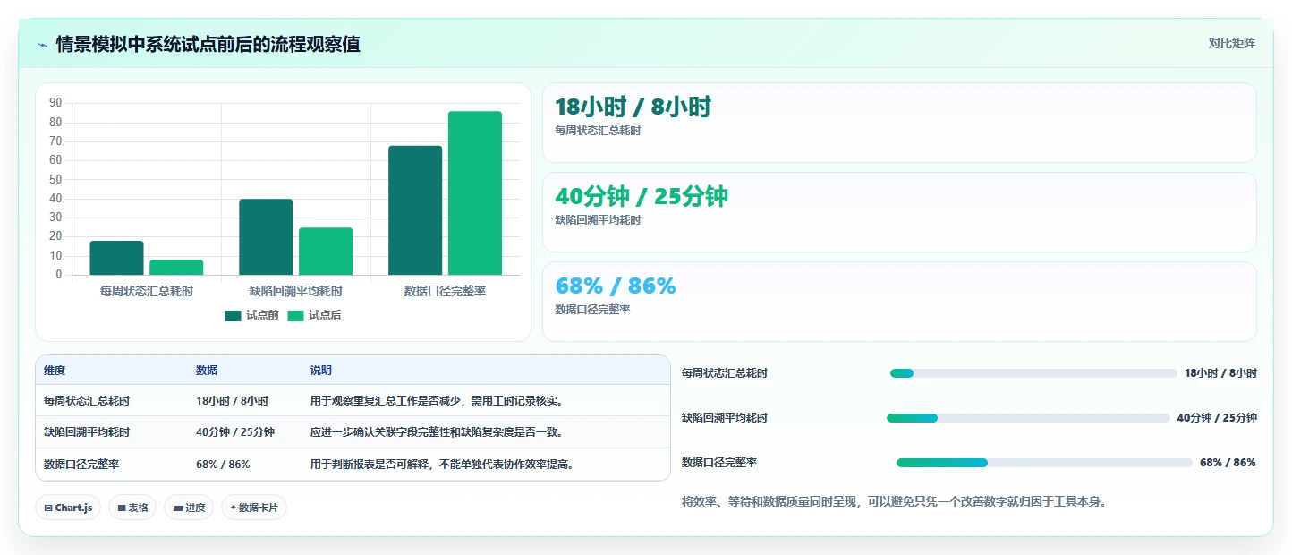1292x555 pixels.
Task: Click progress row value 68% / 86%
Action: 1228,463
